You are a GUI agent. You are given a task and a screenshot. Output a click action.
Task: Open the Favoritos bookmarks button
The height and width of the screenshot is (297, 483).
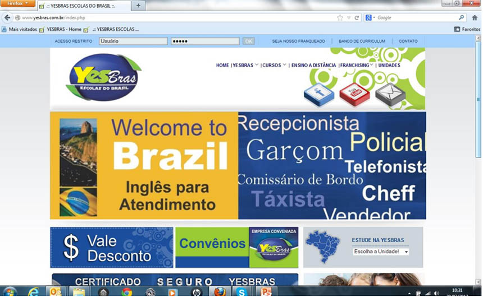pyautogui.click(x=467, y=29)
